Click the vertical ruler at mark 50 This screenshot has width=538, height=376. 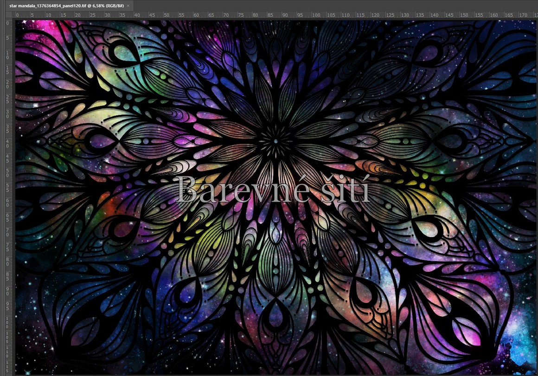(x=8, y=173)
